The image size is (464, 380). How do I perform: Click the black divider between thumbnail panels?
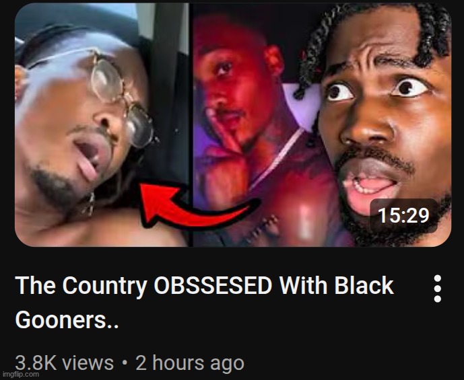click(x=191, y=124)
